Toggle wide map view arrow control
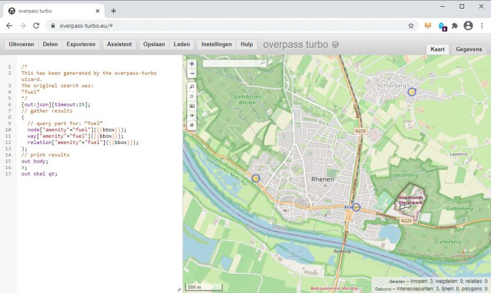The height and width of the screenshot is (293, 491). (192, 116)
